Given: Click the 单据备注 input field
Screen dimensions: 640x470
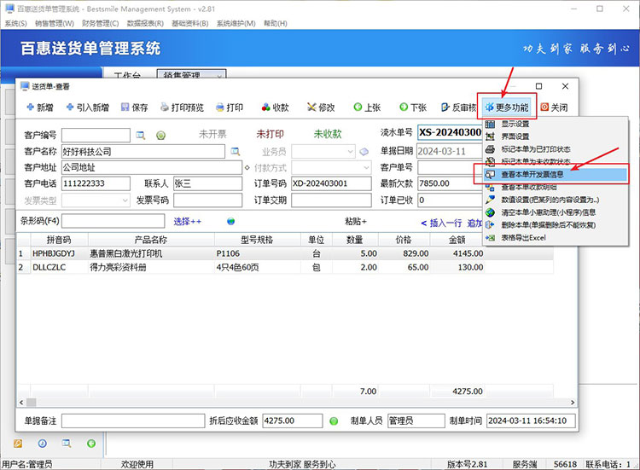Looking at the screenshot, I should tap(133, 421).
